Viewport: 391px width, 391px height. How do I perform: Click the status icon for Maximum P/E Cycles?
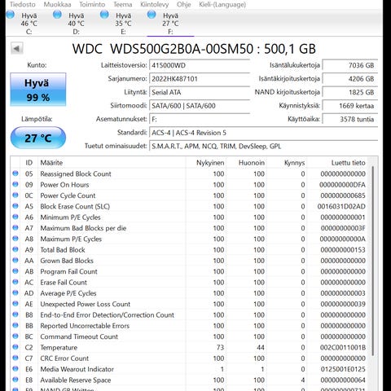pyautogui.click(x=15, y=239)
